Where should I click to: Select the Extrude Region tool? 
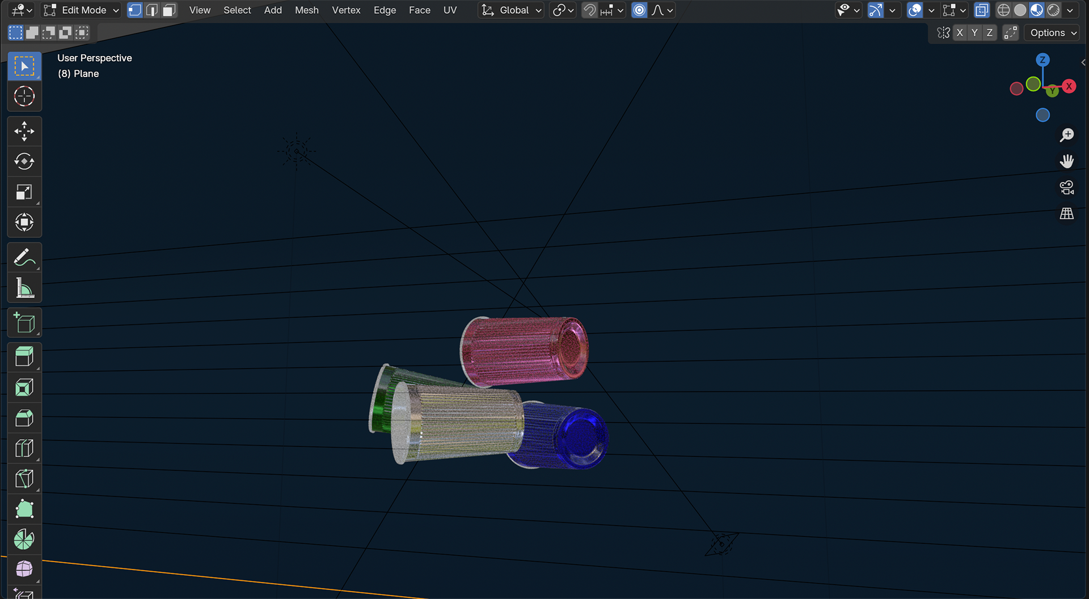24,358
